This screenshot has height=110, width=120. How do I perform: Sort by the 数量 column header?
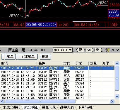(x=95, y=63)
